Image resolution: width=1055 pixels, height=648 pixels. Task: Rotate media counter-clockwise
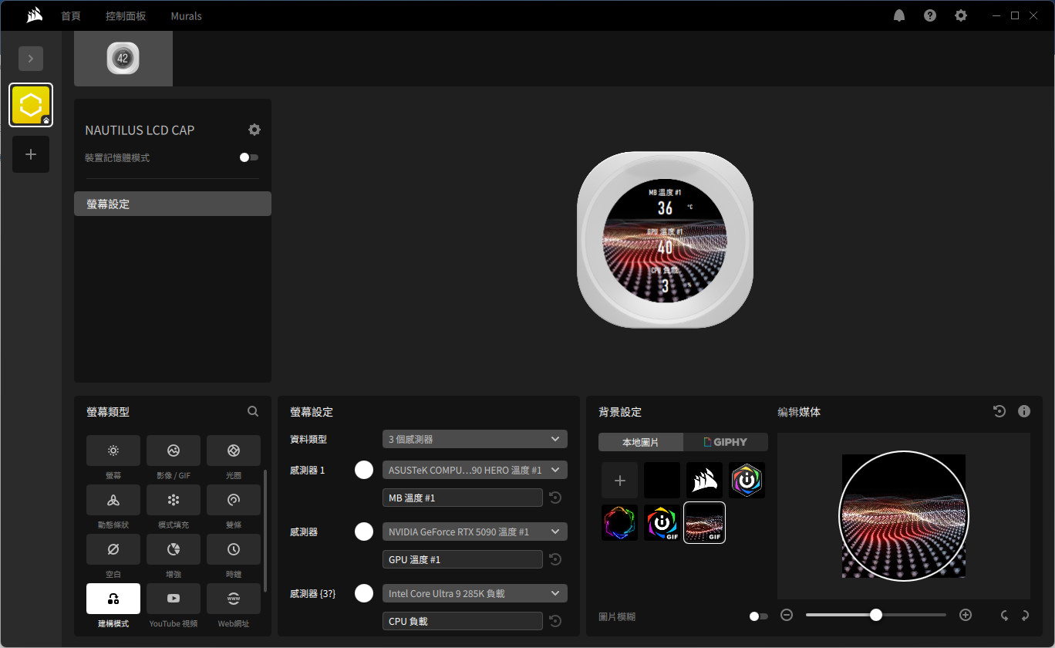1004,616
